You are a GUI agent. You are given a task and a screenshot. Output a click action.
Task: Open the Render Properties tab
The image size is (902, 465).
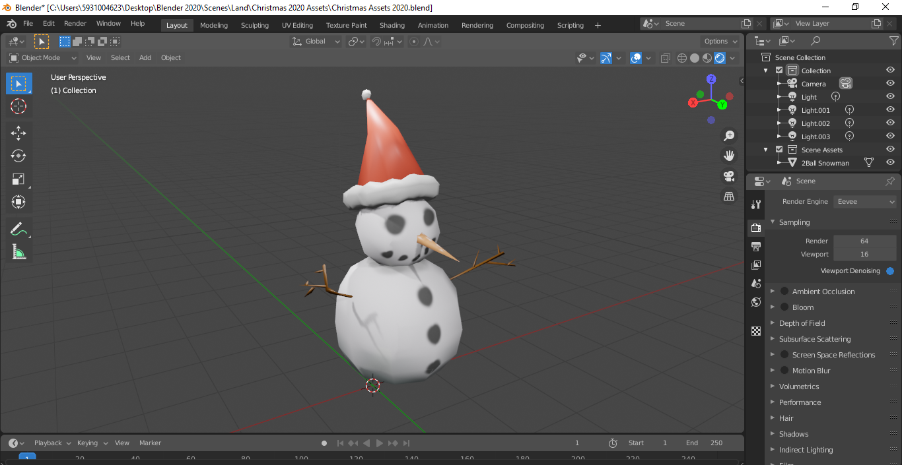tap(755, 228)
